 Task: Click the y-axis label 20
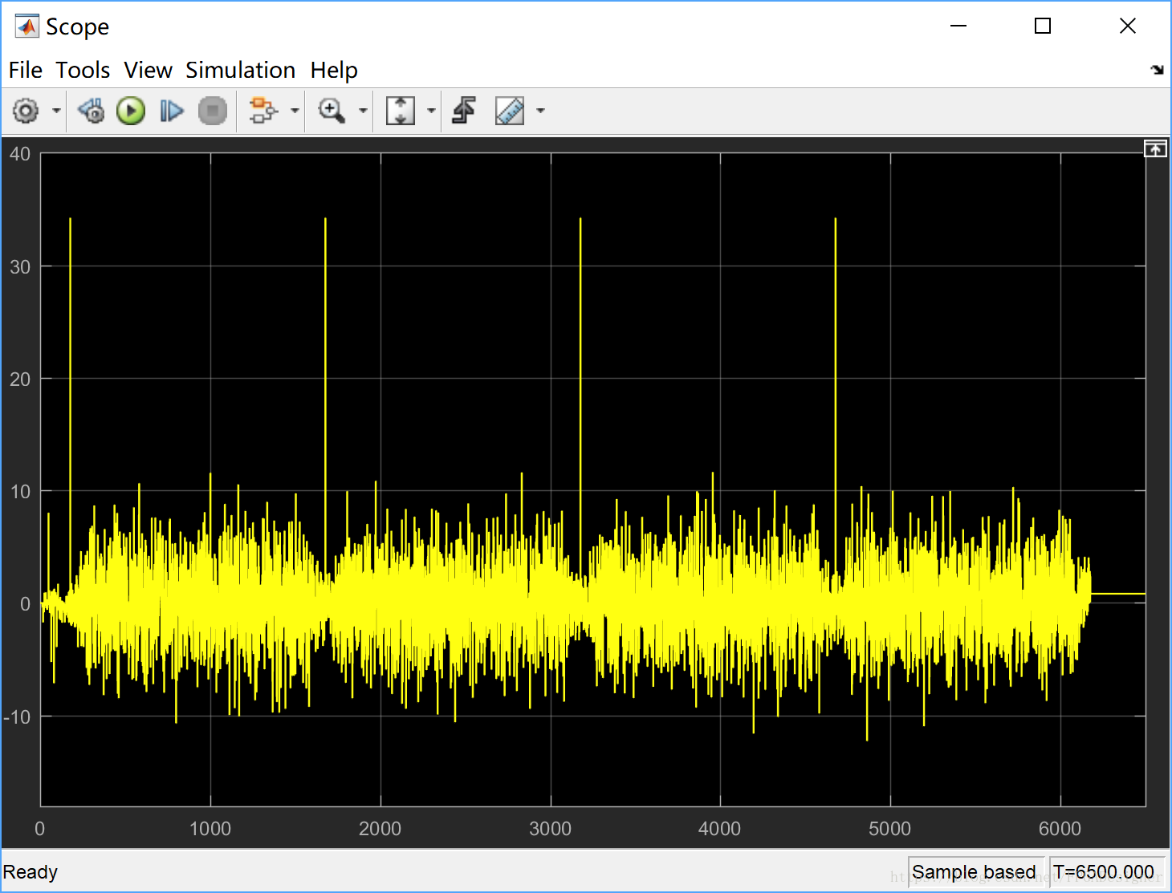[x=20, y=380]
